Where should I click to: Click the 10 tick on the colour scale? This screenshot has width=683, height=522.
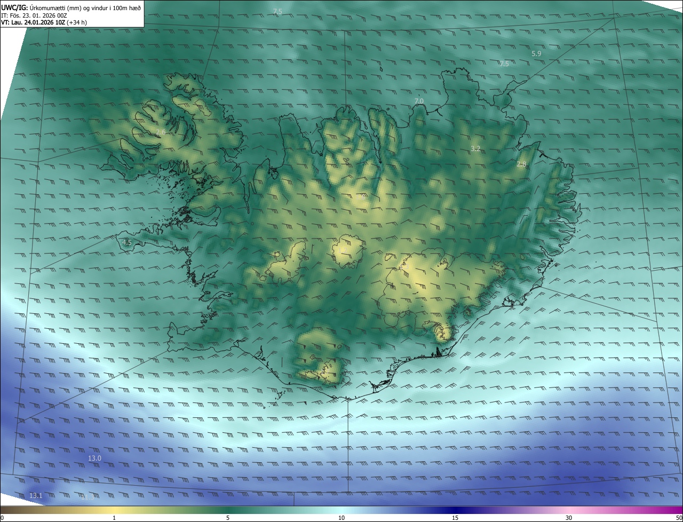click(341, 518)
